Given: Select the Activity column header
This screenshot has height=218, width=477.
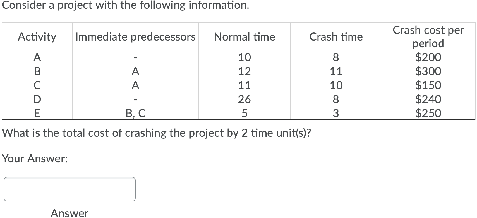Looking at the screenshot, I should pos(37,37).
